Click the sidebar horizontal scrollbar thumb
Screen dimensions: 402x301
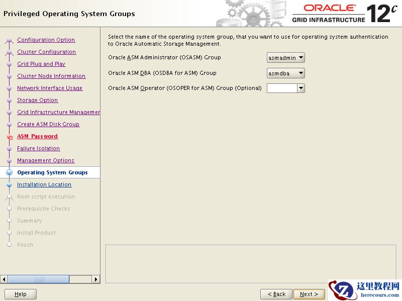point(39,279)
